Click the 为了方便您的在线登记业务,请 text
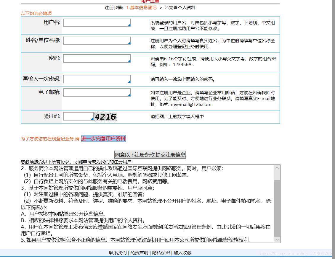 [x=50, y=139]
